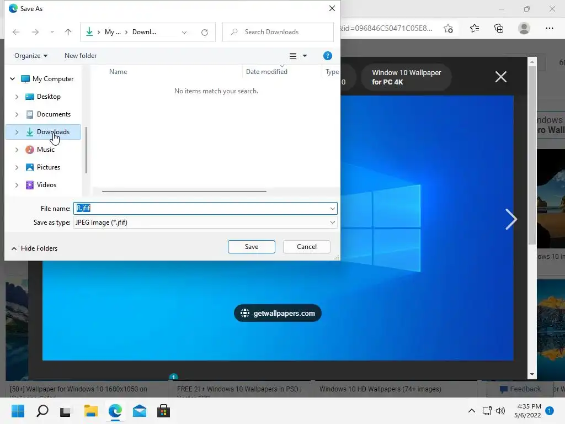Show hidden system tray icons

pyautogui.click(x=471, y=411)
